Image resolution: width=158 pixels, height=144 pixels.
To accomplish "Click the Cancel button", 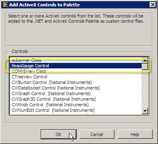I will pos(97,134).
